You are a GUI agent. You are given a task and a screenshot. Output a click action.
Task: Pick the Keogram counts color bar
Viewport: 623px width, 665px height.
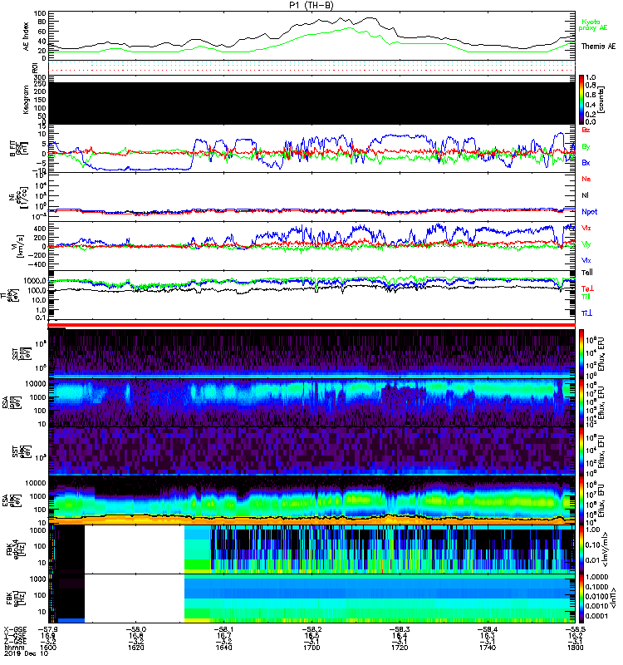(582, 100)
